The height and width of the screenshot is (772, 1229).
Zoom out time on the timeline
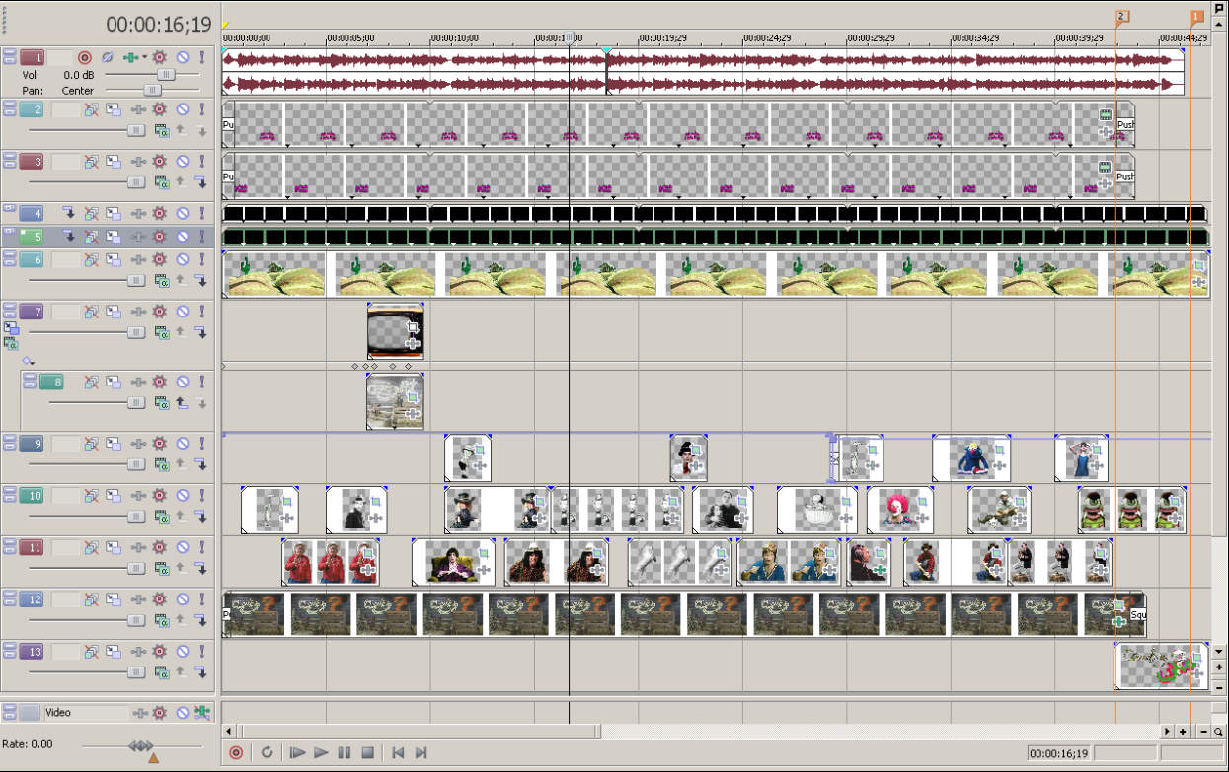coord(1202,732)
